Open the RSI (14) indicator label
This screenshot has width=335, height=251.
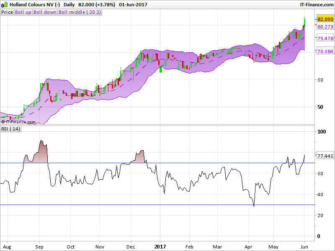pyautogui.click(x=11, y=129)
